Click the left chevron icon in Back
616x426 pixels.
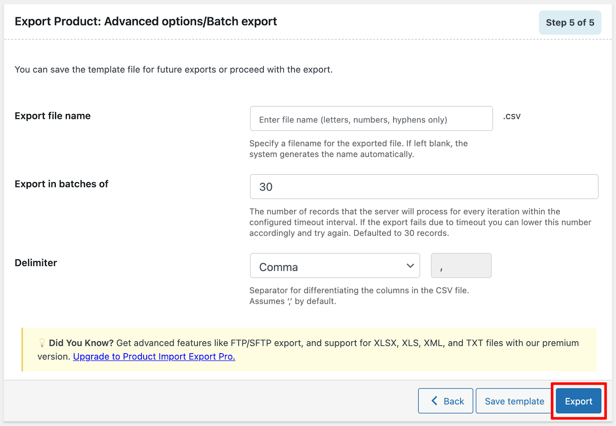tap(434, 401)
